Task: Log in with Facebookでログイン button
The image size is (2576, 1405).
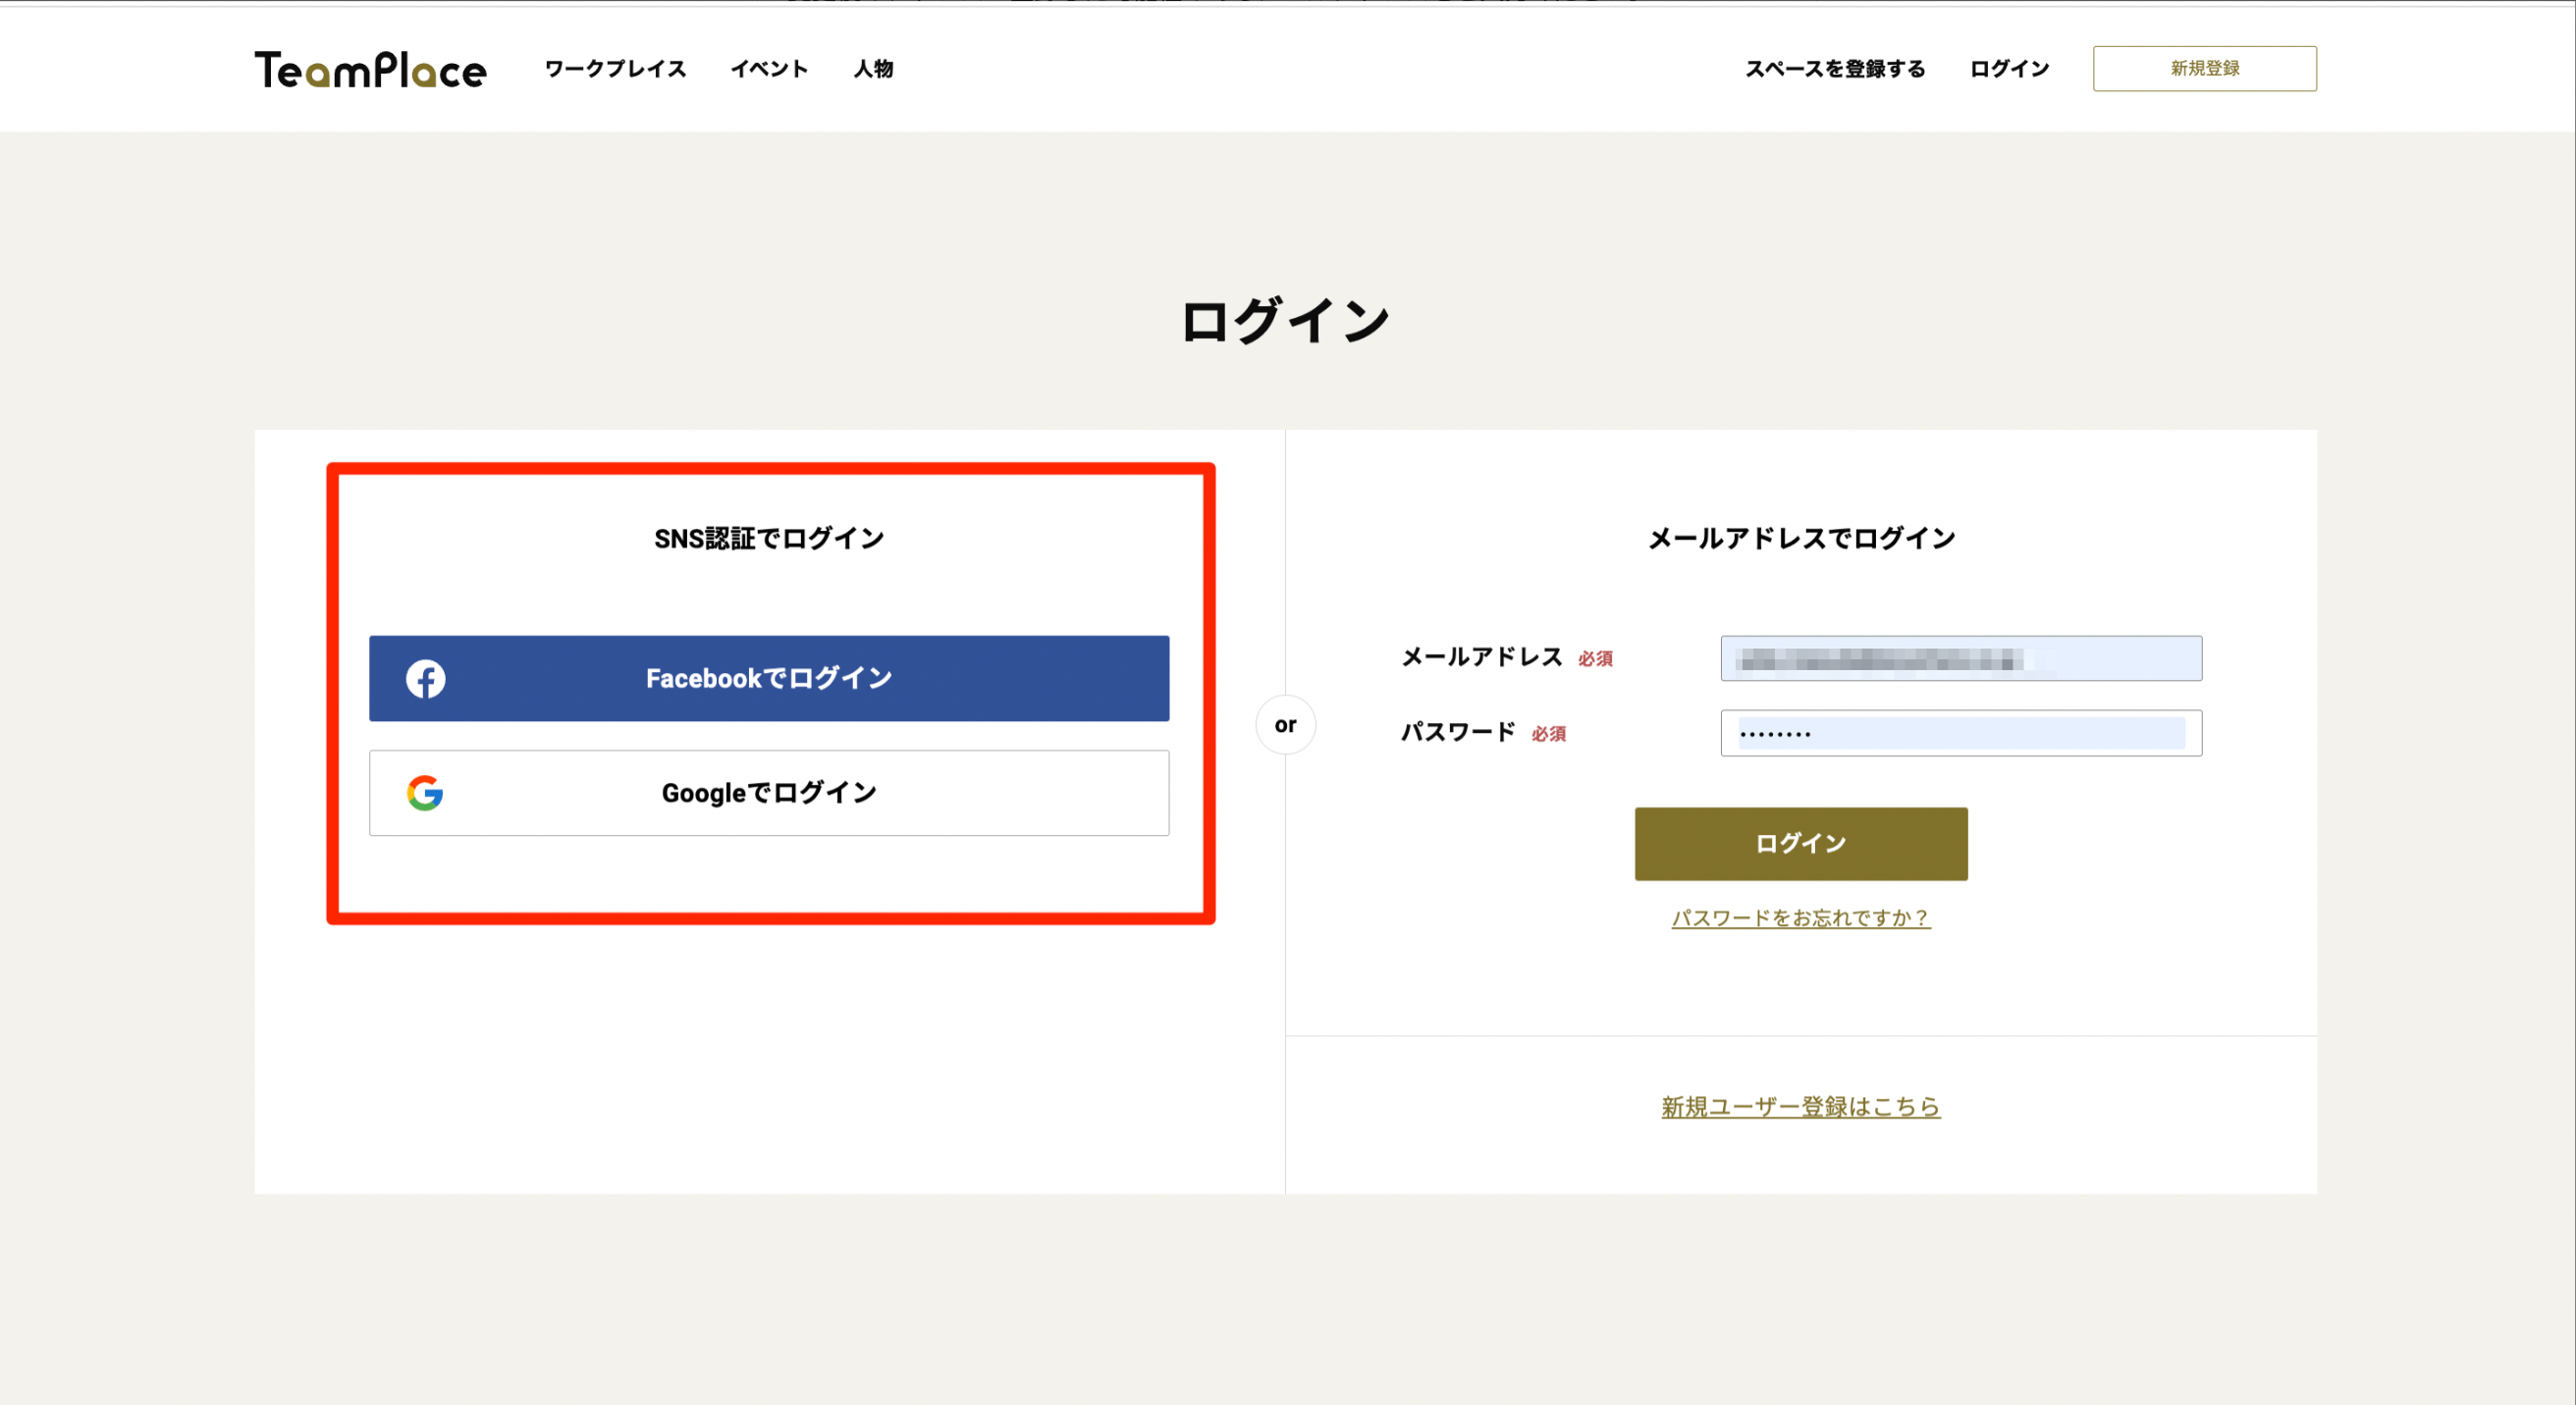Action: coord(768,679)
